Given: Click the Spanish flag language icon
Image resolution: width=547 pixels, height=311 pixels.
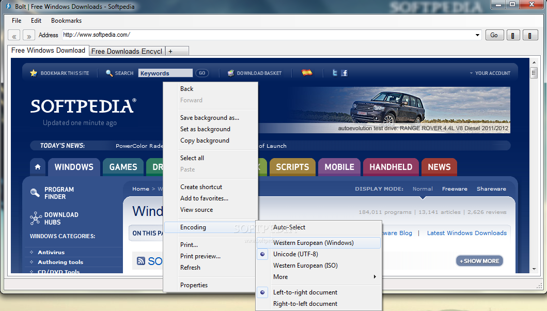Looking at the screenshot, I should [307, 73].
